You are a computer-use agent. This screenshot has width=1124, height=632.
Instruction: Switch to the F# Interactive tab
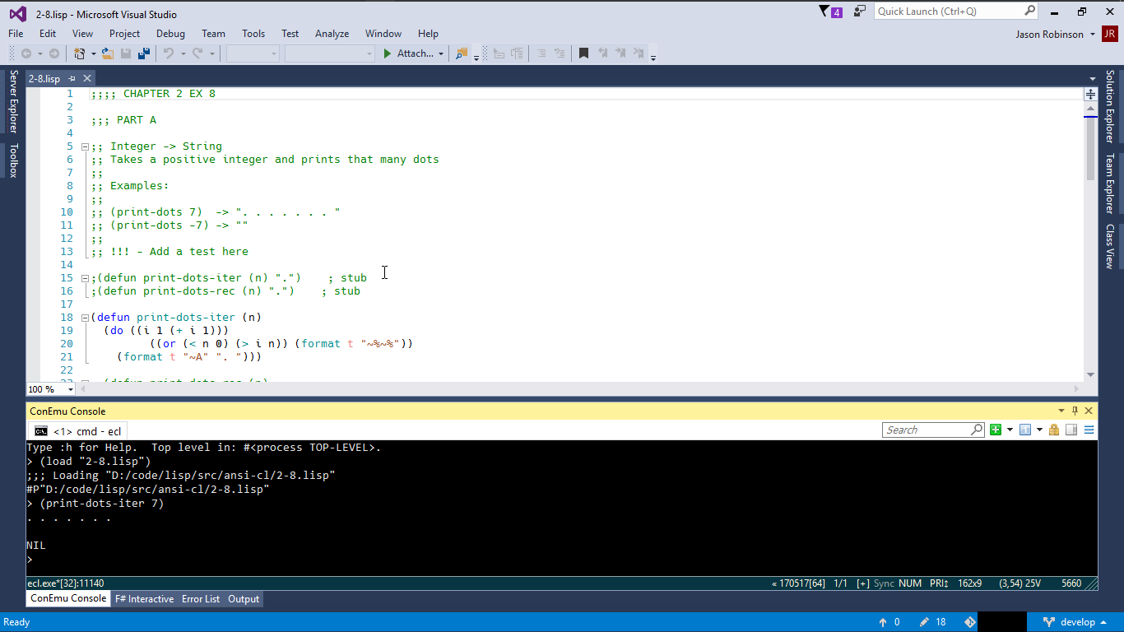[x=144, y=599]
